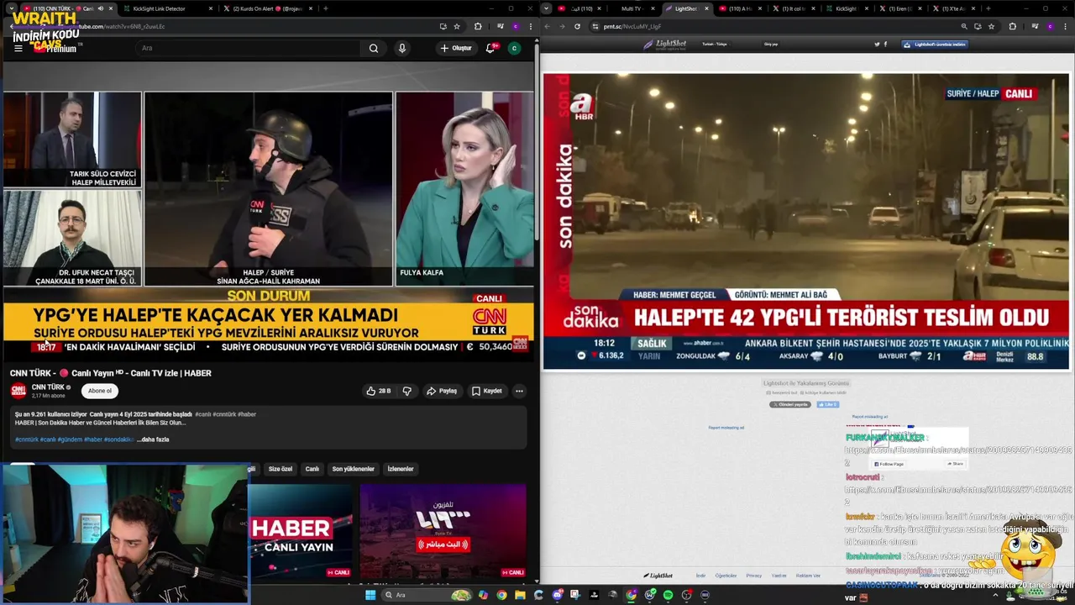The image size is (1075, 605).
Task: Open Spotify from taskbar
Action: [668, 595]
